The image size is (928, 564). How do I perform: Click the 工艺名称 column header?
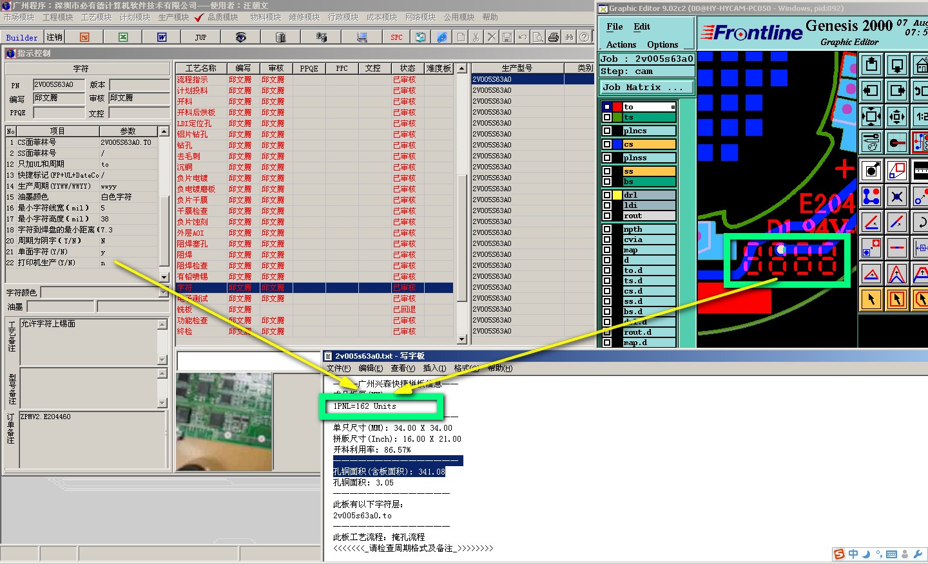coord(200,68)
